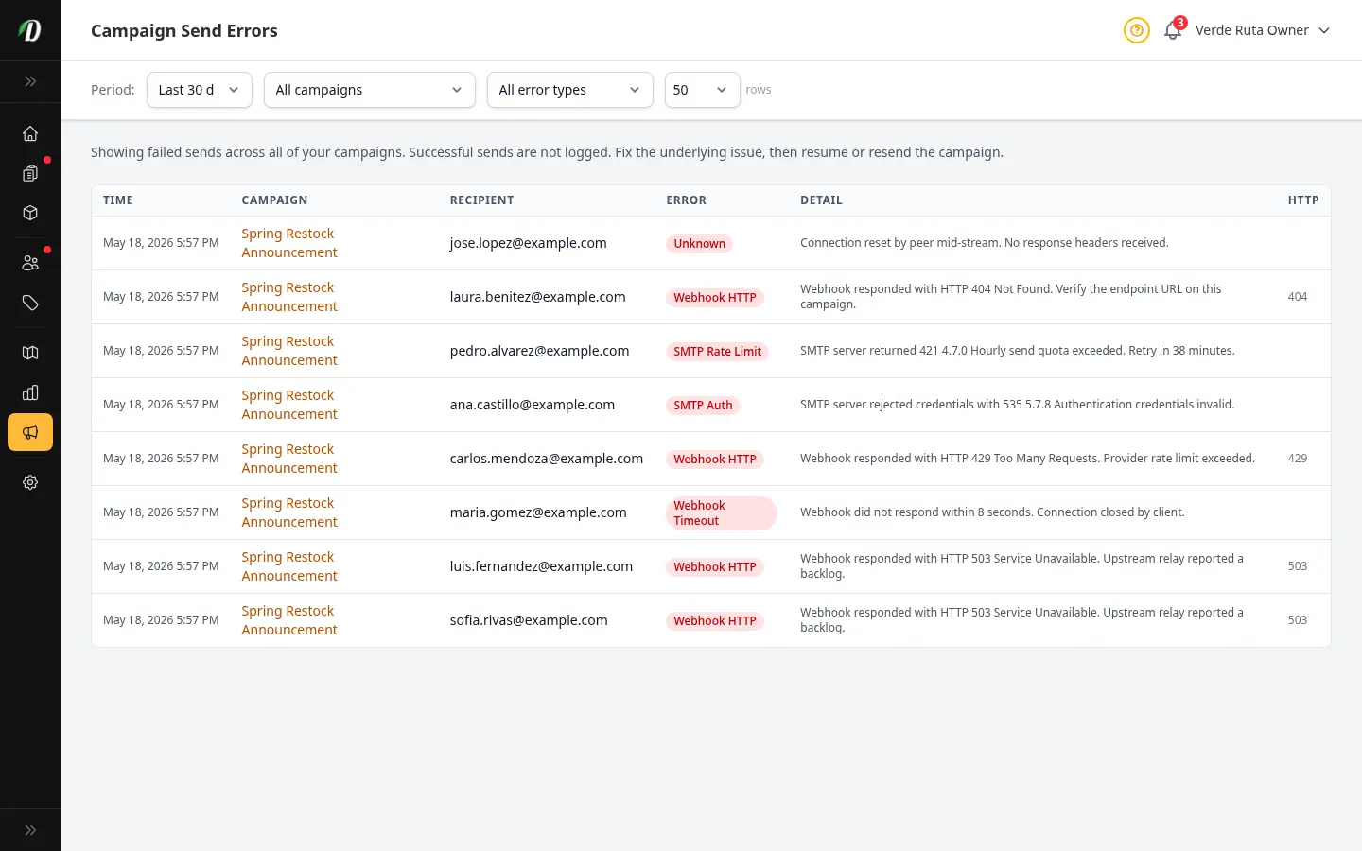Viewport: 1362px width, 851px height.
Task: Click recipient jose.lopez@example.com
Action: pyautogui.click(x=529, y=243)
